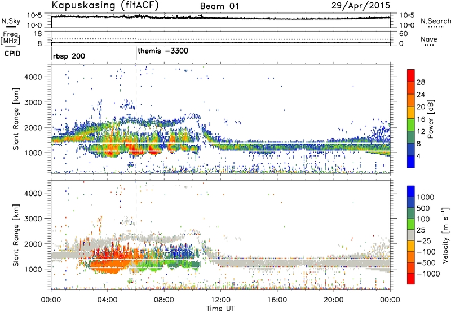Click the '18' frequency axis tick
This screenshot has height=312, width=451.
pyautogui.click(x=38, y=34)
